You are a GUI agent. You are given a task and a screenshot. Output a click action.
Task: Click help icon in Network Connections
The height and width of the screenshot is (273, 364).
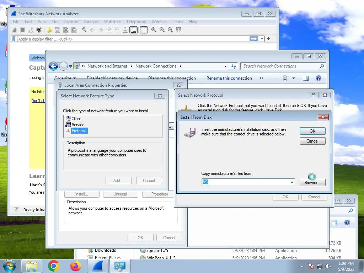pos(318,78)
